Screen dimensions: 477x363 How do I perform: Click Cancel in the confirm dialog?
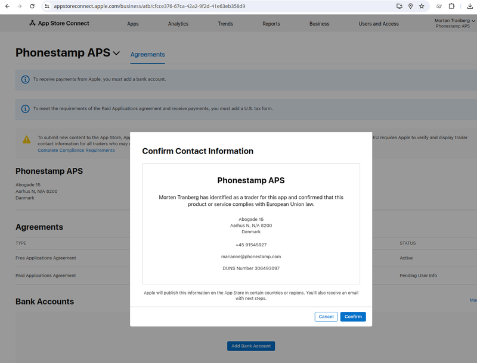[x=326, y=317]
